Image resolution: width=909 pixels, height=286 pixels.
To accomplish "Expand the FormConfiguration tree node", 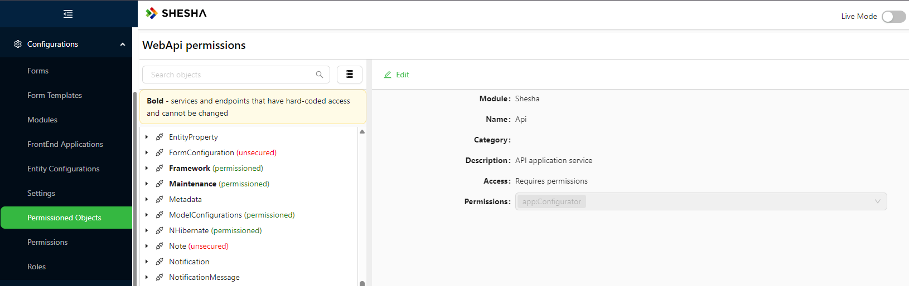I will coord(147,152).
